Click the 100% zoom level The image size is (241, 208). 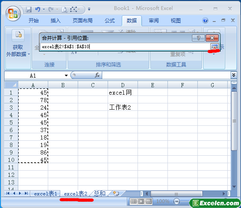click(162, 201)
